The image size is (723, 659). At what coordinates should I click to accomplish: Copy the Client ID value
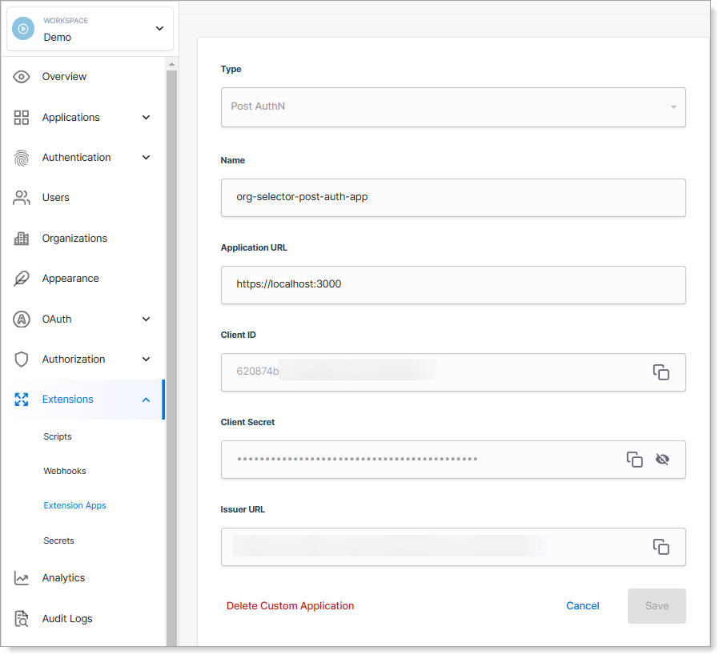[x=661, y=372]
